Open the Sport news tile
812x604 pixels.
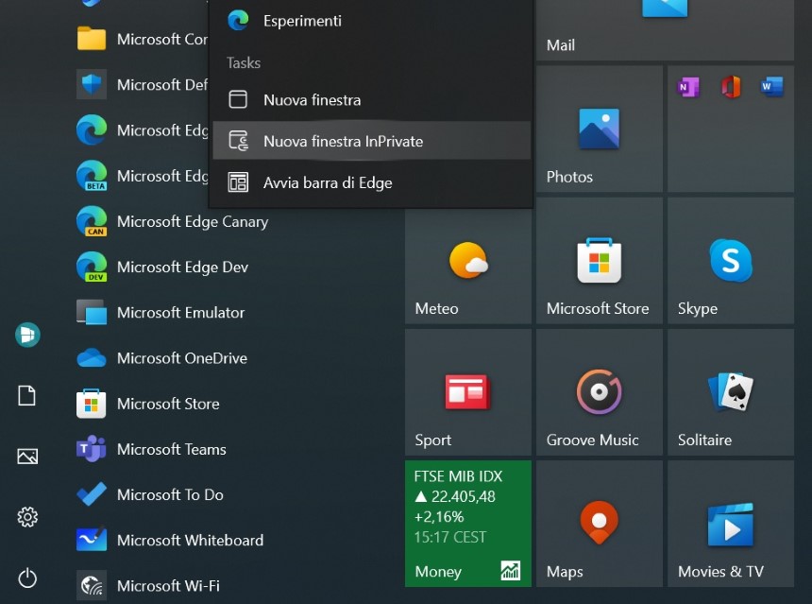468,392
